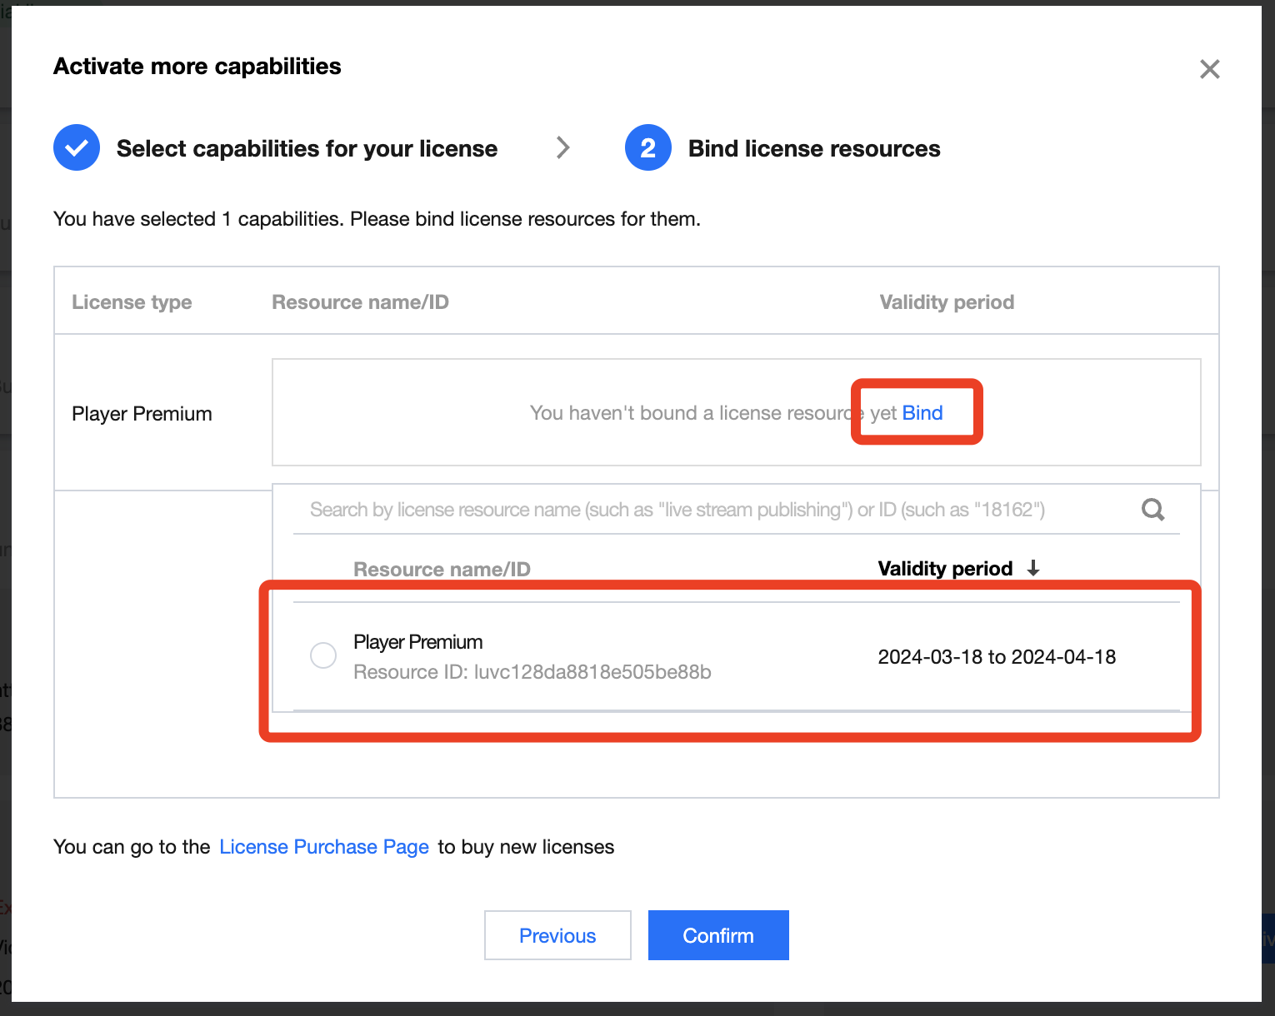Click the step 2 number circle icon
The width and height of the screenshot is (1275, 1016).
tap(647, 148)
